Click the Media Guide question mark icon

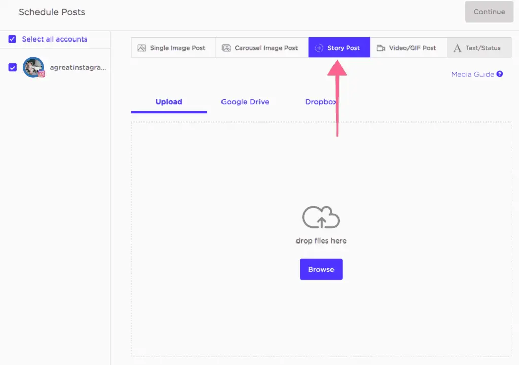coord(500,74)
